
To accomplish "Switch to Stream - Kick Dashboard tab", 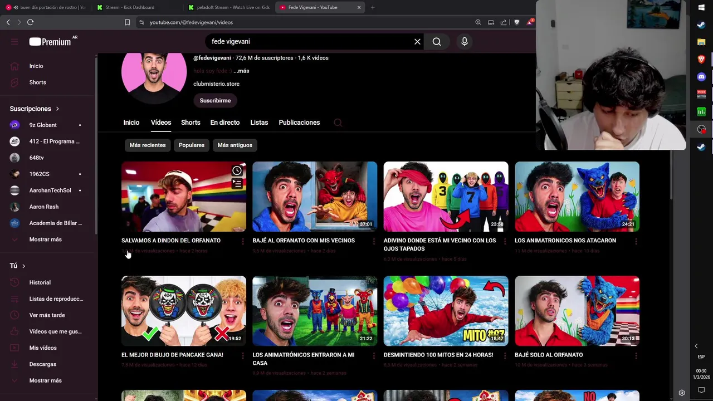I will 130,7.
